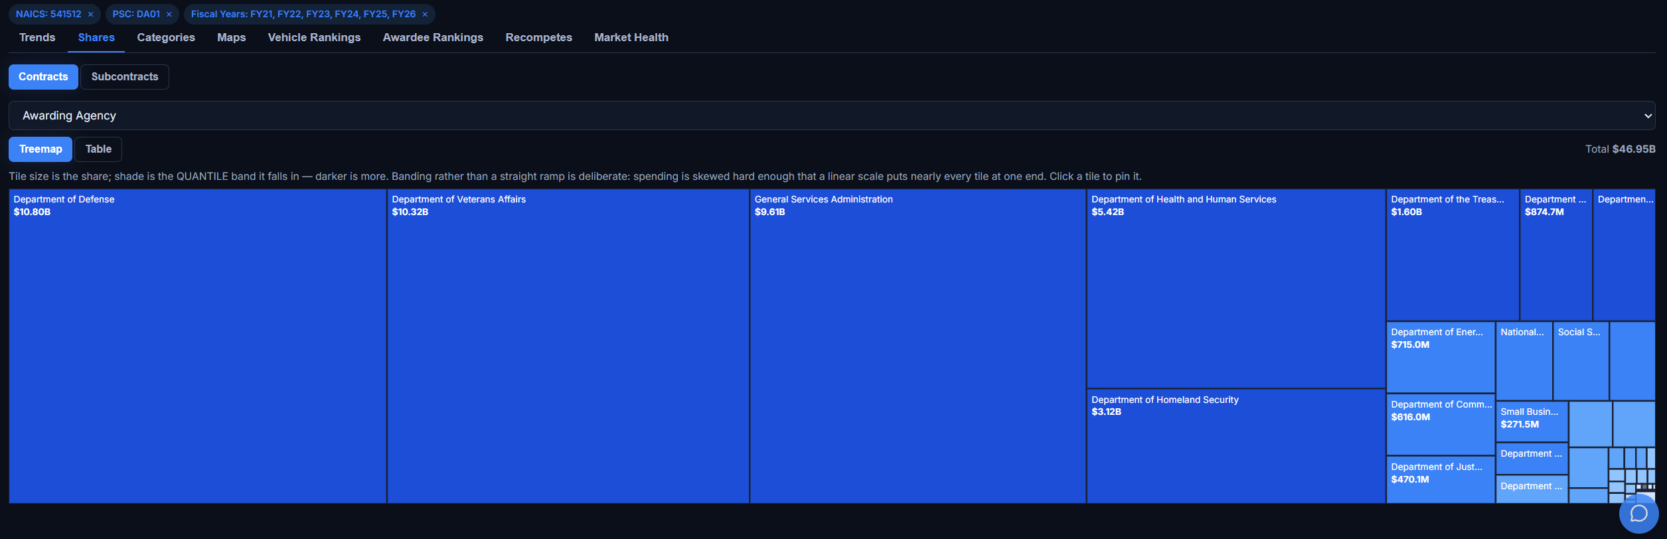Image resolution: width=1667 pixels, height=539 pixels.
Task: Pin the Department of Homeland Security tile
Action: (1235, 446)
